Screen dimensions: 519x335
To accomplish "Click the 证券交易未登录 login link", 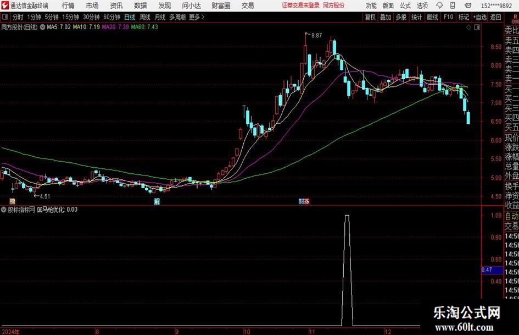I will pos(300,6).
